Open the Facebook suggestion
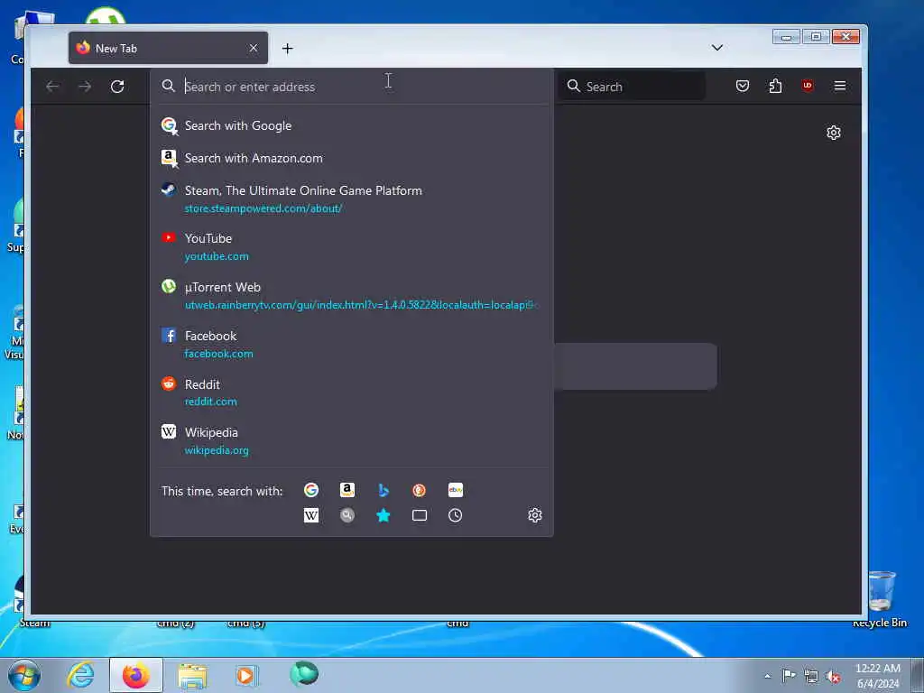Screen dimensions: 924x693 click(352, 344)
